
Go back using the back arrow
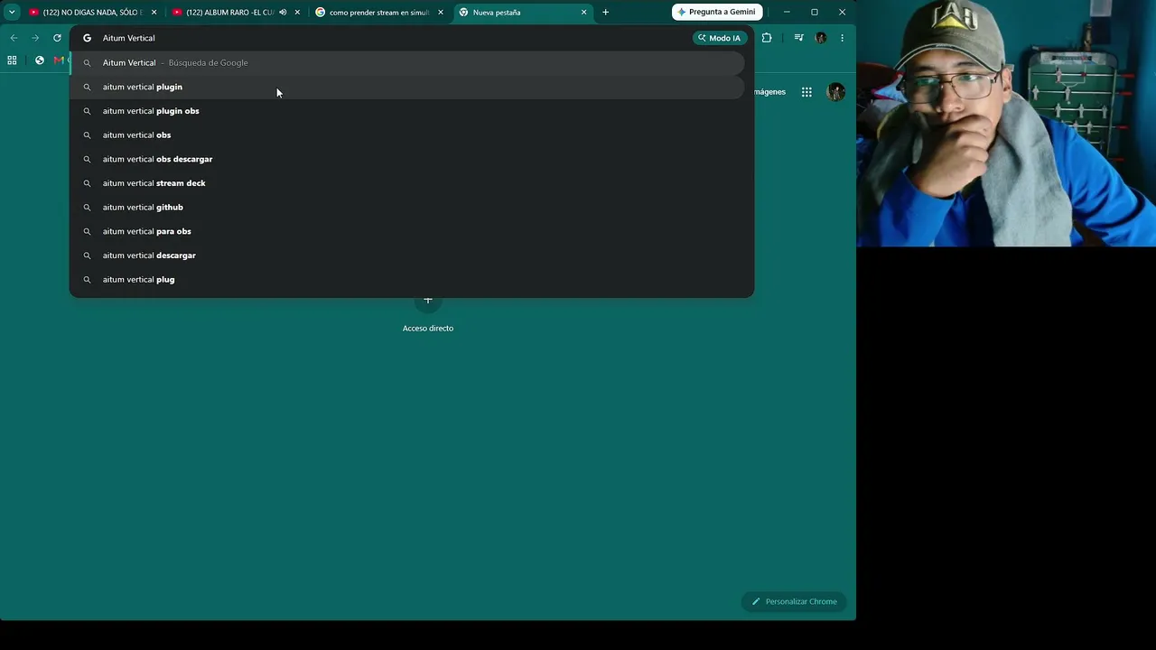click(14, 38)
